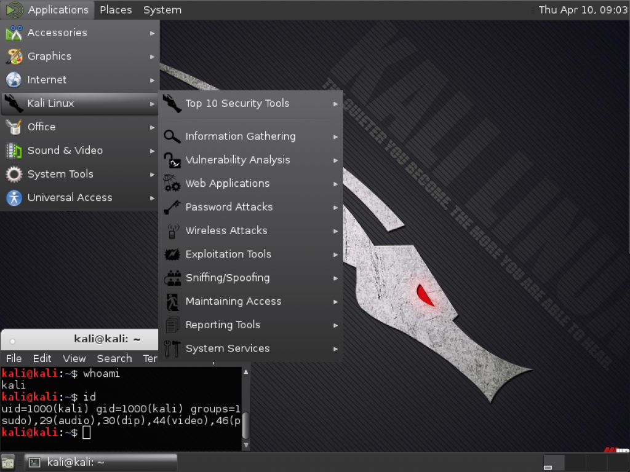Select Sniffing/Spoofing from the Kali Linux menu
This screenshot has height=472, width=630.
(228, 278)
